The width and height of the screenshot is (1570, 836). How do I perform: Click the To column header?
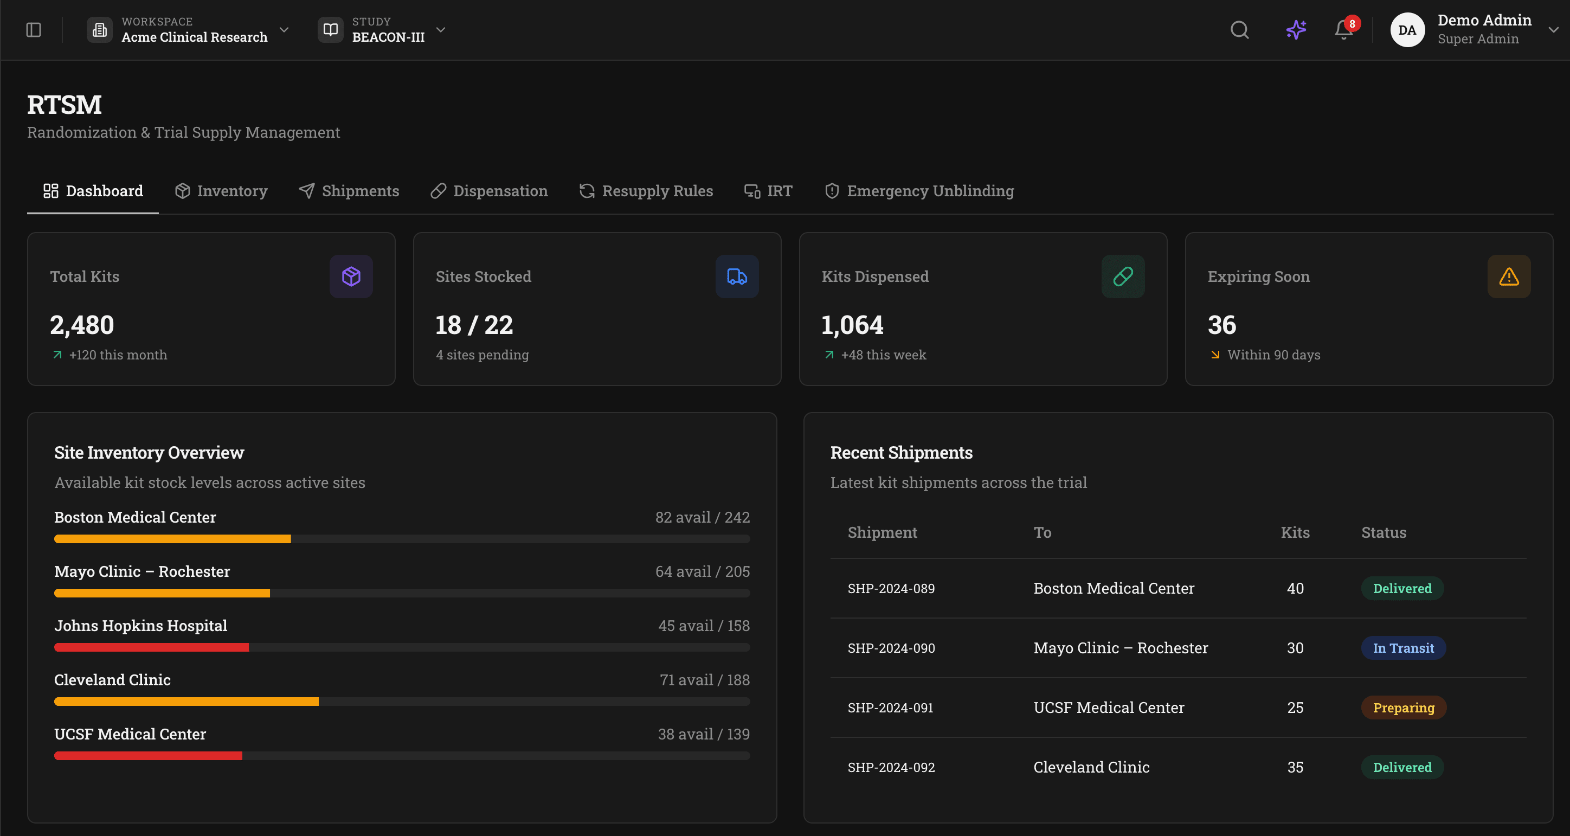(1042, 532)
